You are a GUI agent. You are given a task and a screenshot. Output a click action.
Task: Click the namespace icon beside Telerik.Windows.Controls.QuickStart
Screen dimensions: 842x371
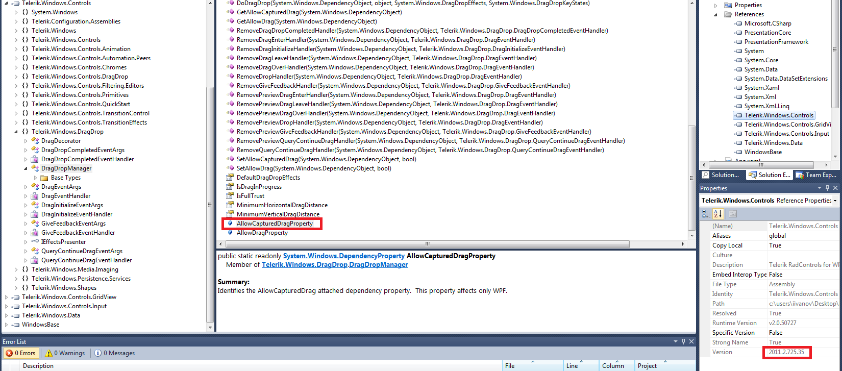point(25,104)
